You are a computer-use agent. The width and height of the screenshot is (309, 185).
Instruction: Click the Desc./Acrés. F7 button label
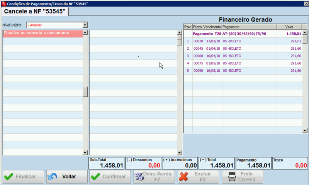(x=158, y=177)
